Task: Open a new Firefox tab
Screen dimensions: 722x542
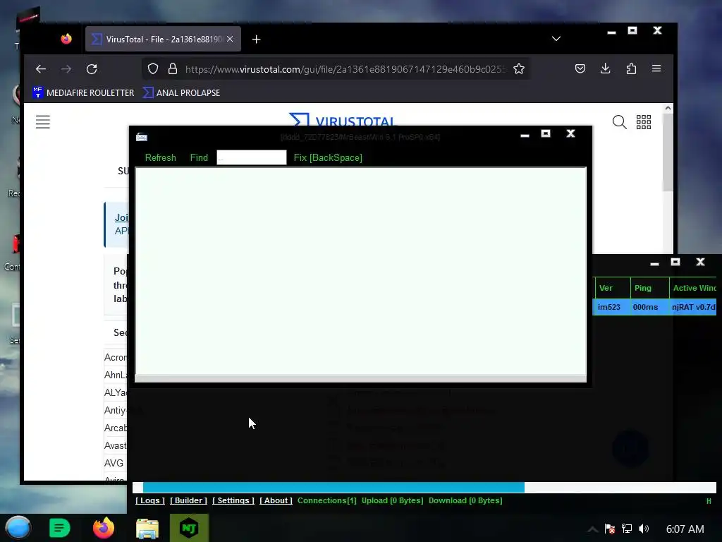Action: click(x=257, y=40)
